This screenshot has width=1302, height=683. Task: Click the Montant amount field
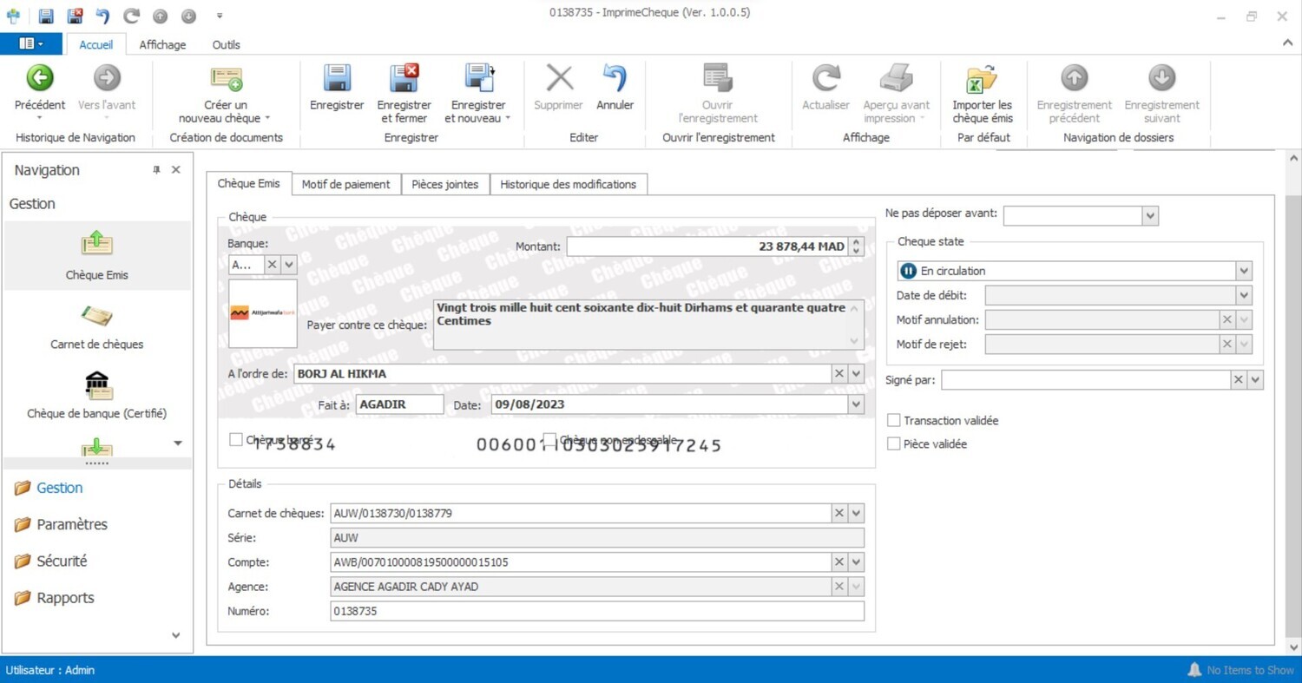pos(707,246)
